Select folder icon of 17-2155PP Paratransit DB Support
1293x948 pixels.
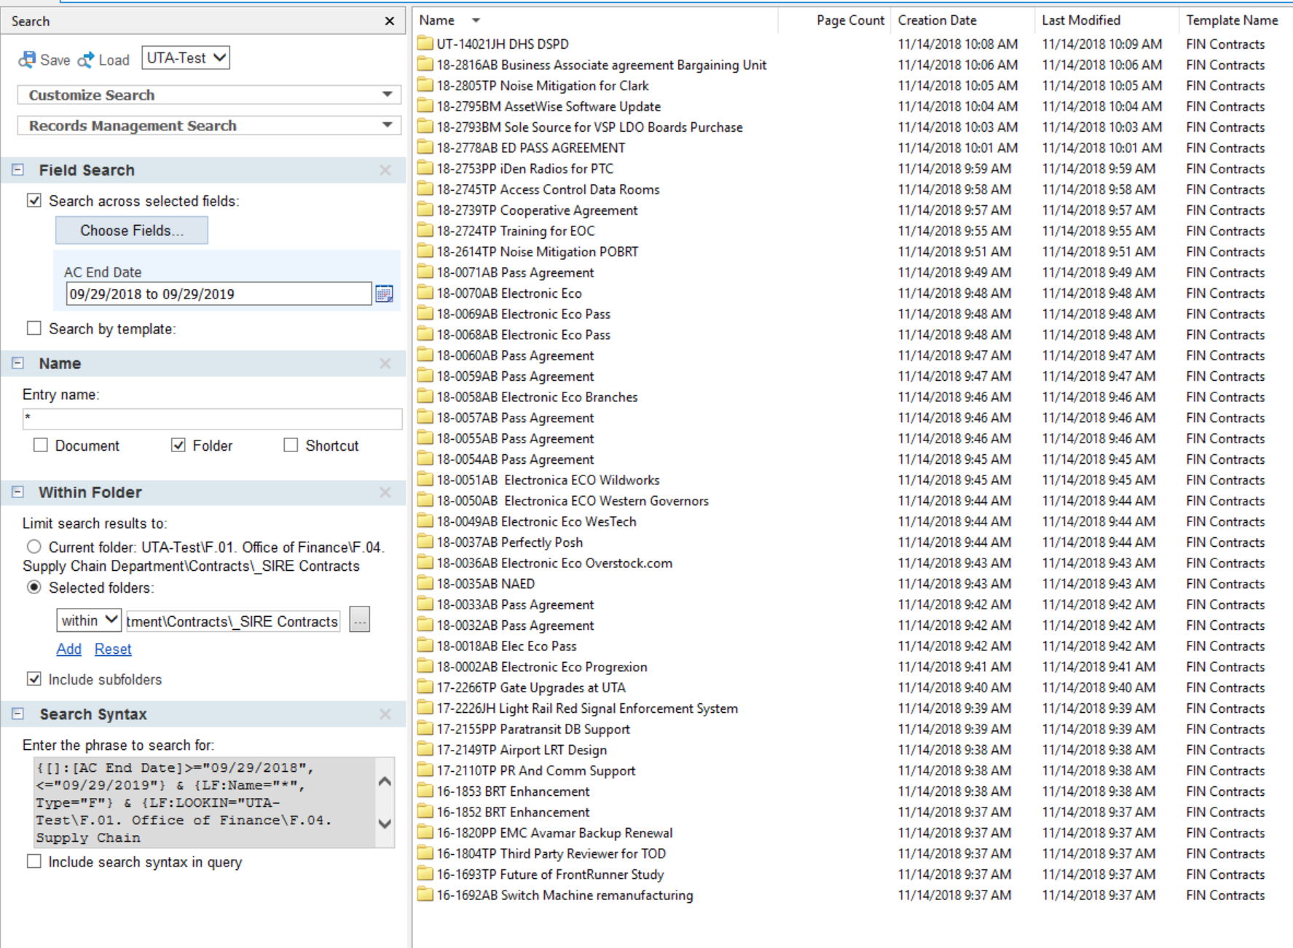[425, 729]
